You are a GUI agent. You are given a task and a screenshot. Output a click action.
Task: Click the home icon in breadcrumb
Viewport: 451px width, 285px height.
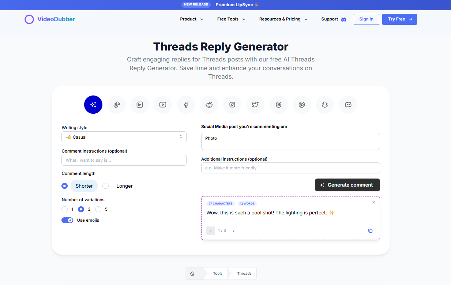(192, 273)
